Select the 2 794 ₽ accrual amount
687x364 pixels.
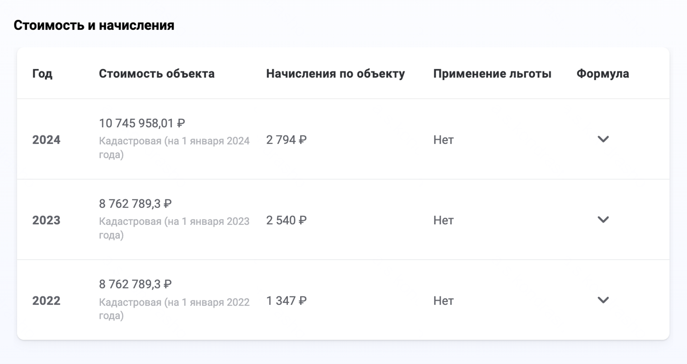click(x=286, y=140)
